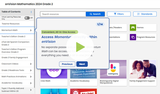Click the Access Momentum directly within enVision heading
Screen dimensions: 160x94
[x=69, y=39]
